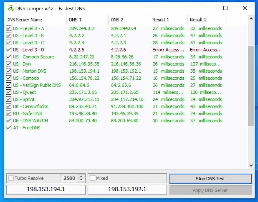Click DNS 1 value 4.2.2.5

(x=77, y=50)
